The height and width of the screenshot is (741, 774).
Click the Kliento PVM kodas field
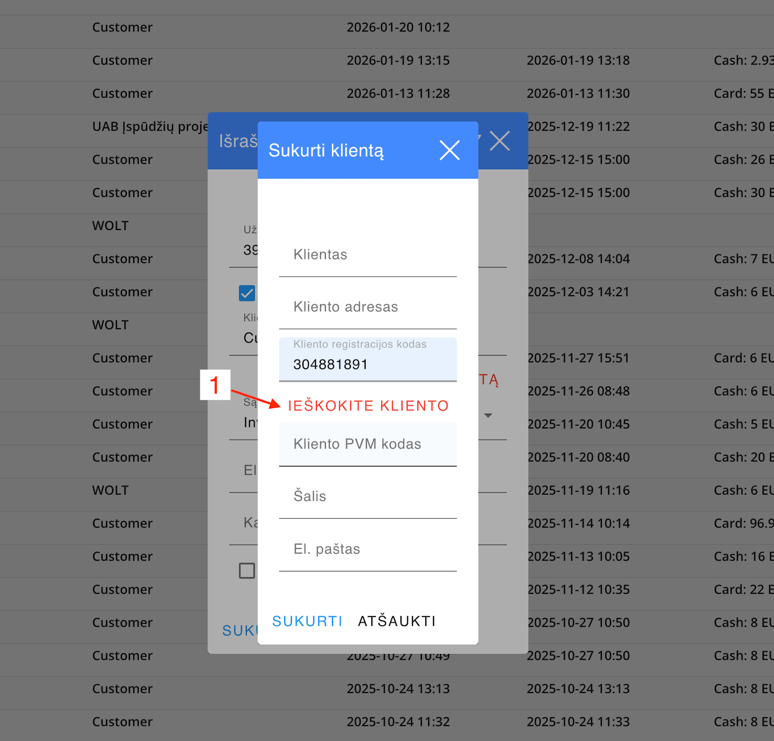point(368,444)
